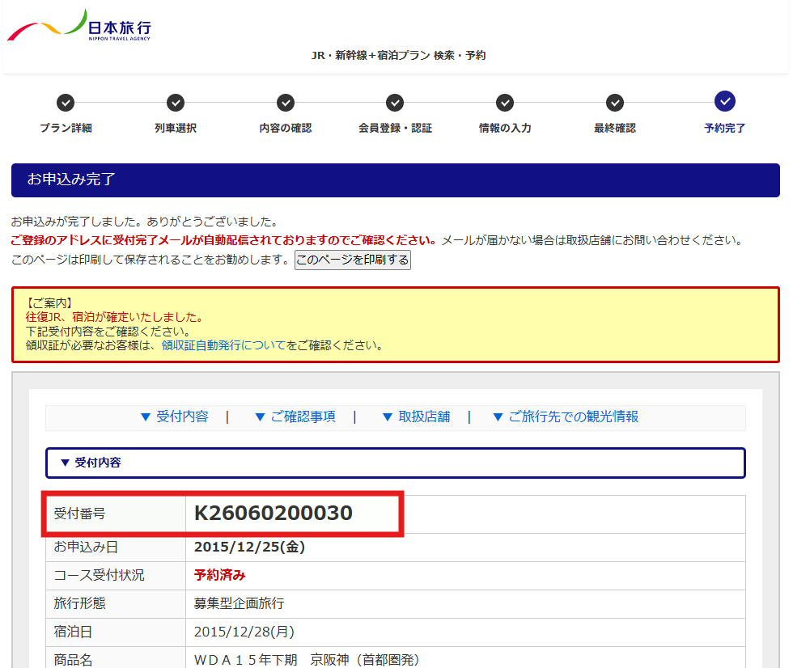Click お申込みが完了しました thank-you message
Screen dimensions: 793x668
(x=145, y=222)
